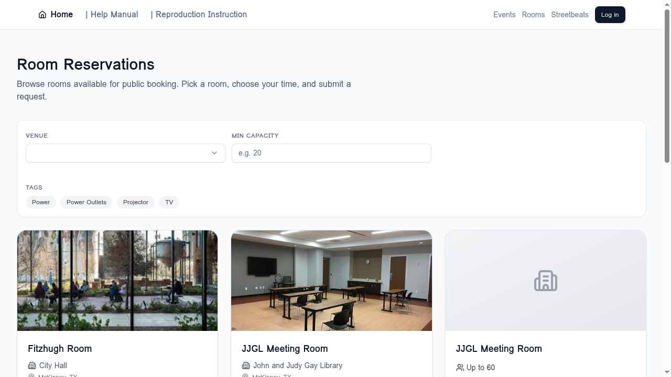Image resolution: width=671 pixels, height=377 pixels.
Task: Click John and Judy Gay Library text
Action: [x=298, y=365]
